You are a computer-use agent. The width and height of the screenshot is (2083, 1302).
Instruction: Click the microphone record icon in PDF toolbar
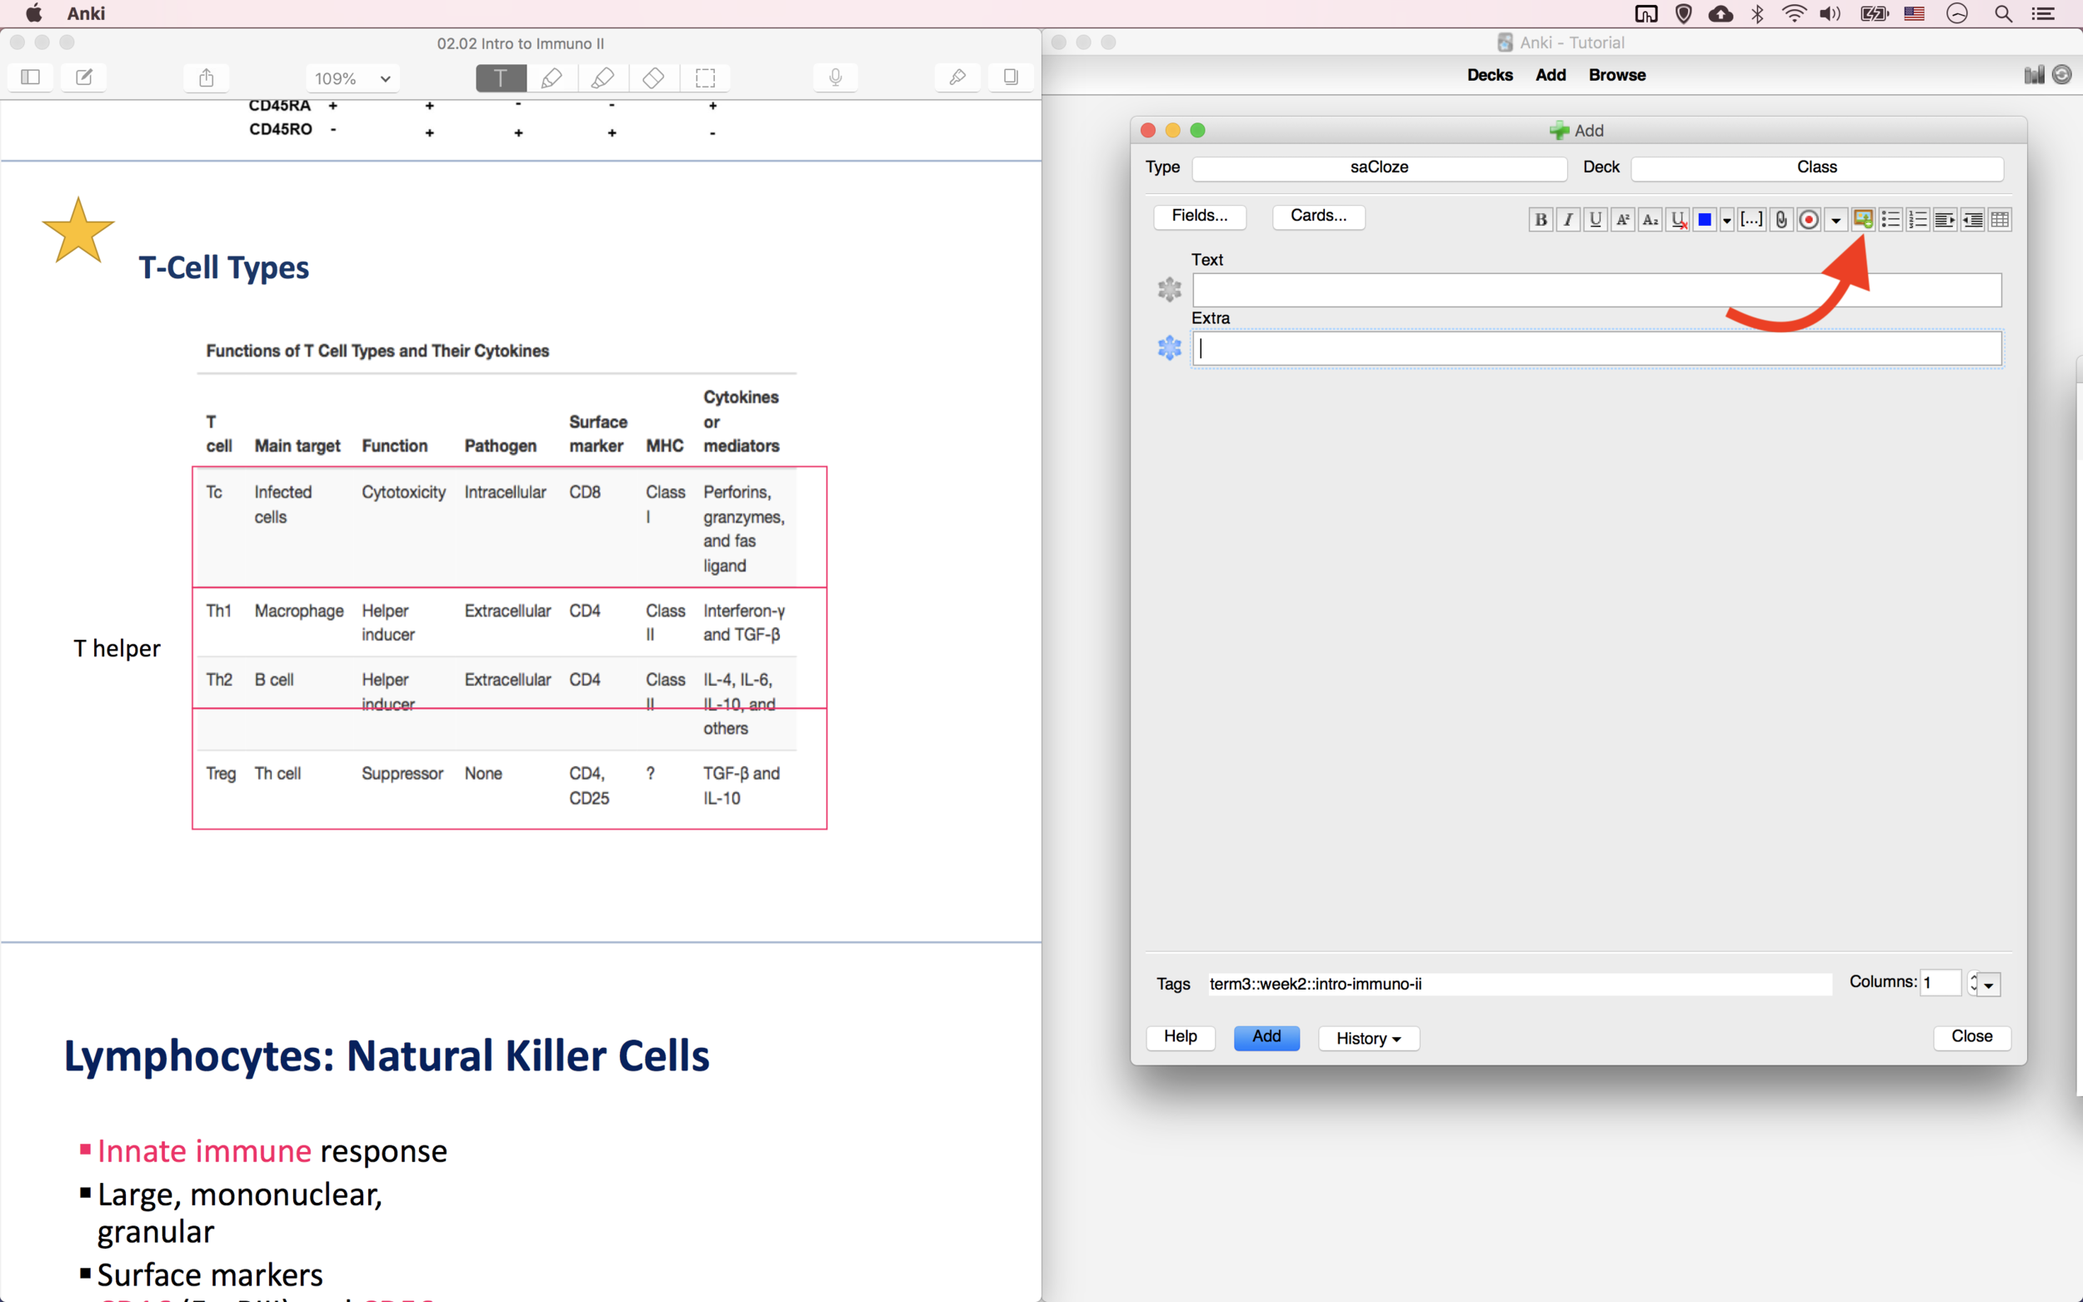click(834, 77)
